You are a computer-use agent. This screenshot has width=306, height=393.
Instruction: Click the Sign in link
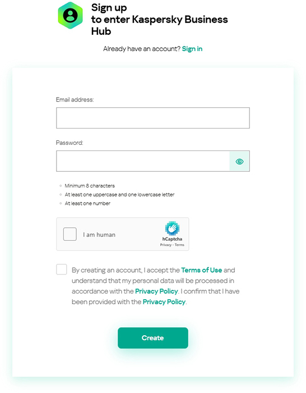click(x=192, y=49)
